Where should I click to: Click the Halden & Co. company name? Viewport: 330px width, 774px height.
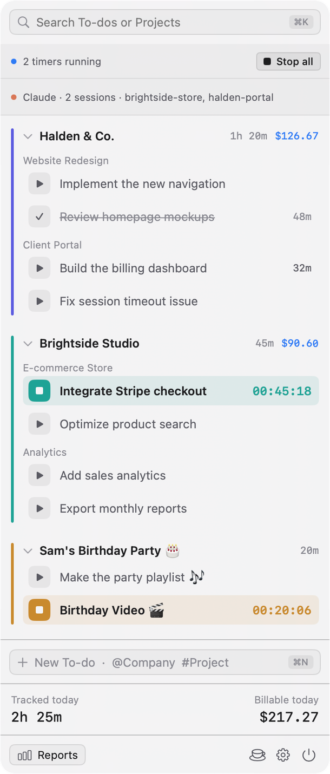pos(77,136)
